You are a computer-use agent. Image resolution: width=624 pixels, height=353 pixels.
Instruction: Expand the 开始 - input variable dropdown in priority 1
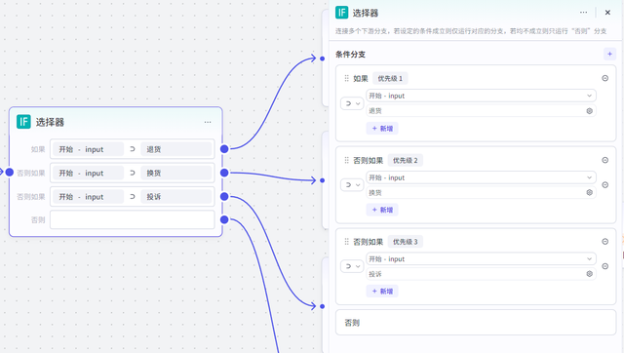click(x=481, y=96)
